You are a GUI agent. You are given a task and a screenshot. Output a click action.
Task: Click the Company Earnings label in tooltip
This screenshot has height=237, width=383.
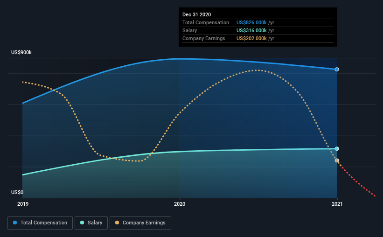[204, 38]
